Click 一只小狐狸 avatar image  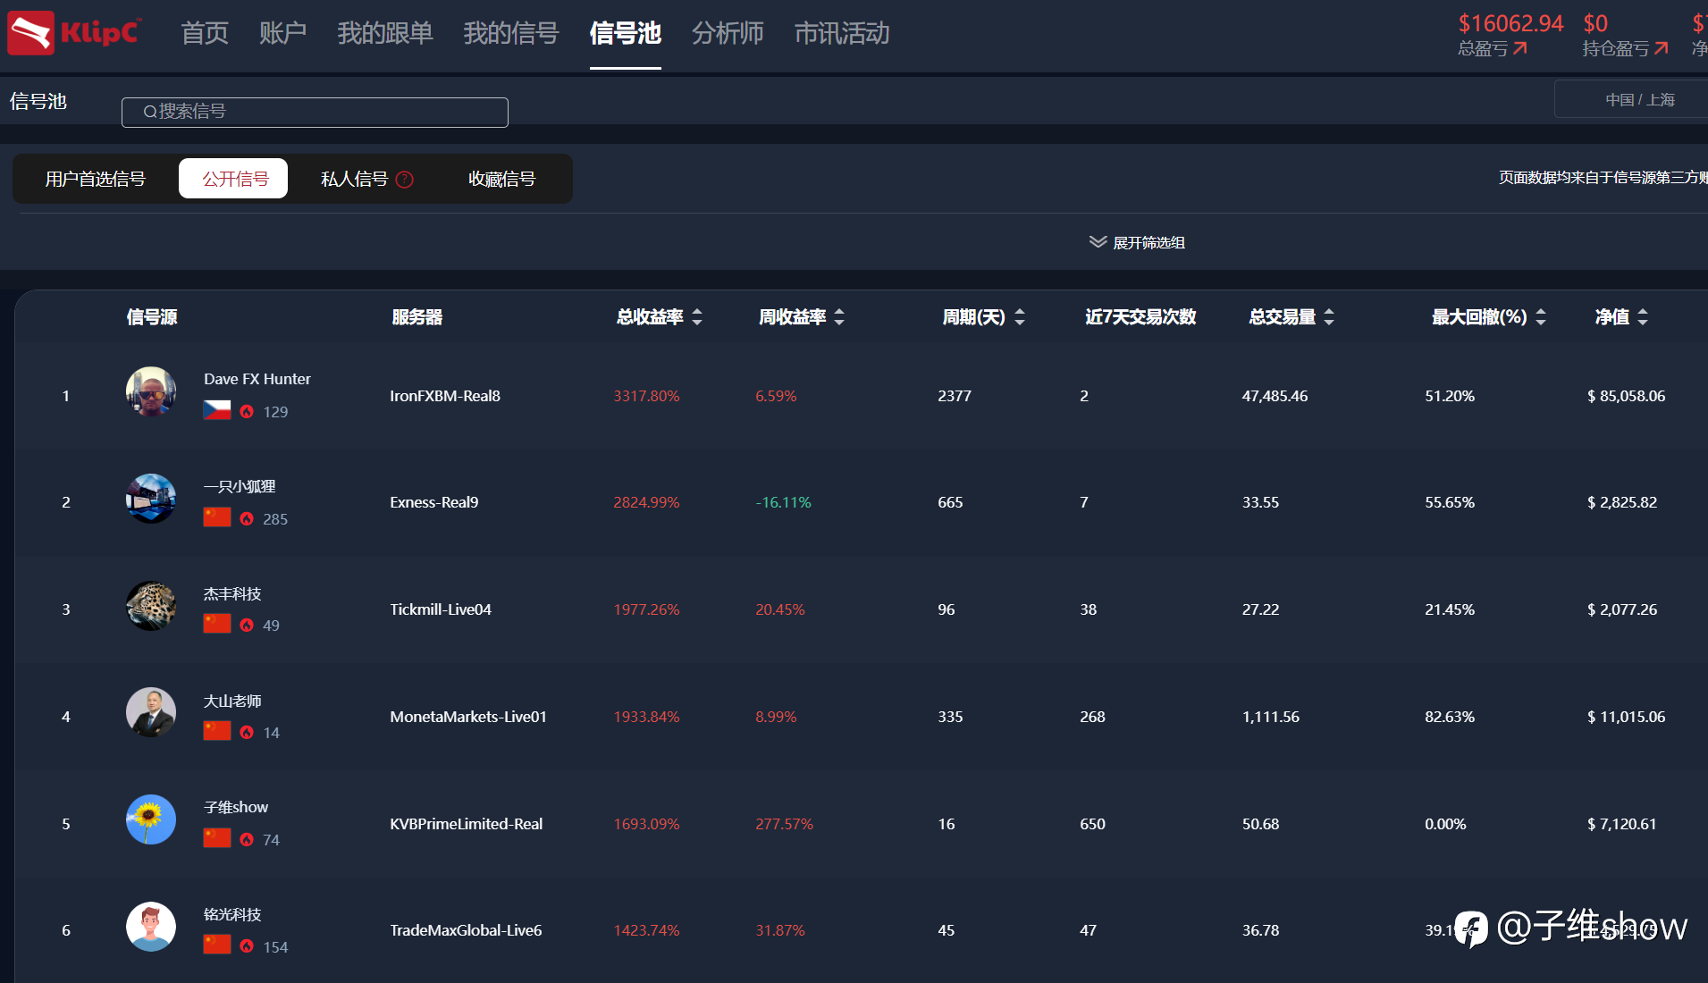151,499
